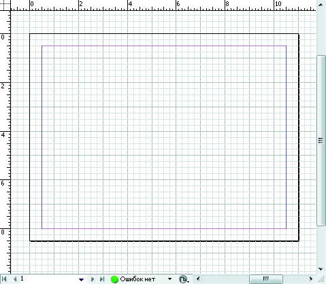Click the 'Ошибок нет' status text
Screen dimensions: 326x284
point(137,279)
